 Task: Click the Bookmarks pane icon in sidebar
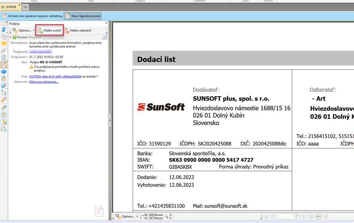click(4, 30)
